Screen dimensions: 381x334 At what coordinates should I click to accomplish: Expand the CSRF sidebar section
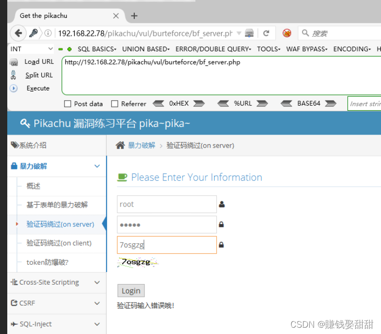(97, 303)
